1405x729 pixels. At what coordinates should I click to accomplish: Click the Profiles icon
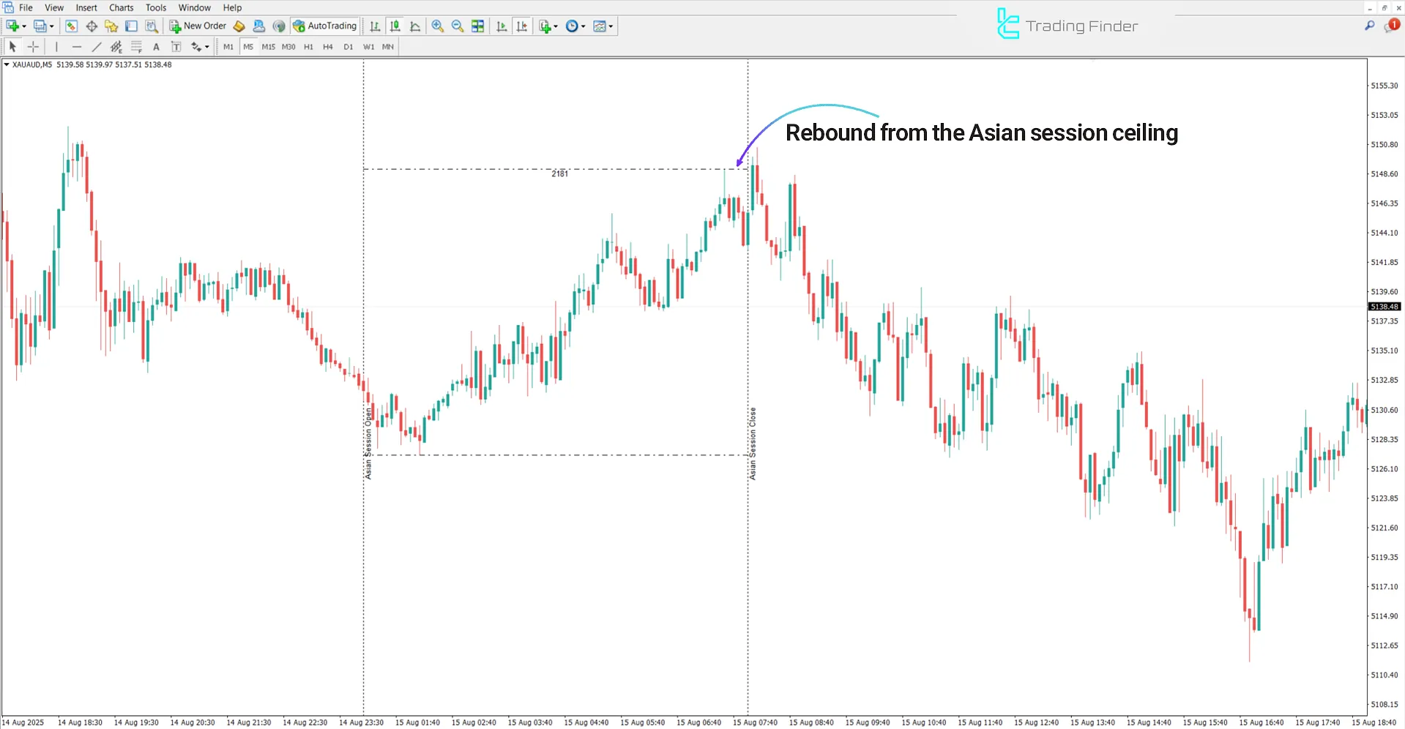click(40, 26)
